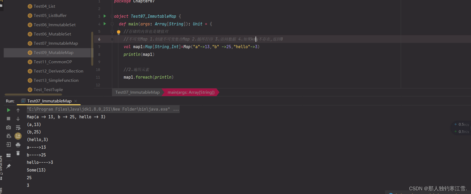This screenshot has width=471, height=194.
Task: Click the project tree horizontal scrollbar
Action: click(x=33, y=94)
